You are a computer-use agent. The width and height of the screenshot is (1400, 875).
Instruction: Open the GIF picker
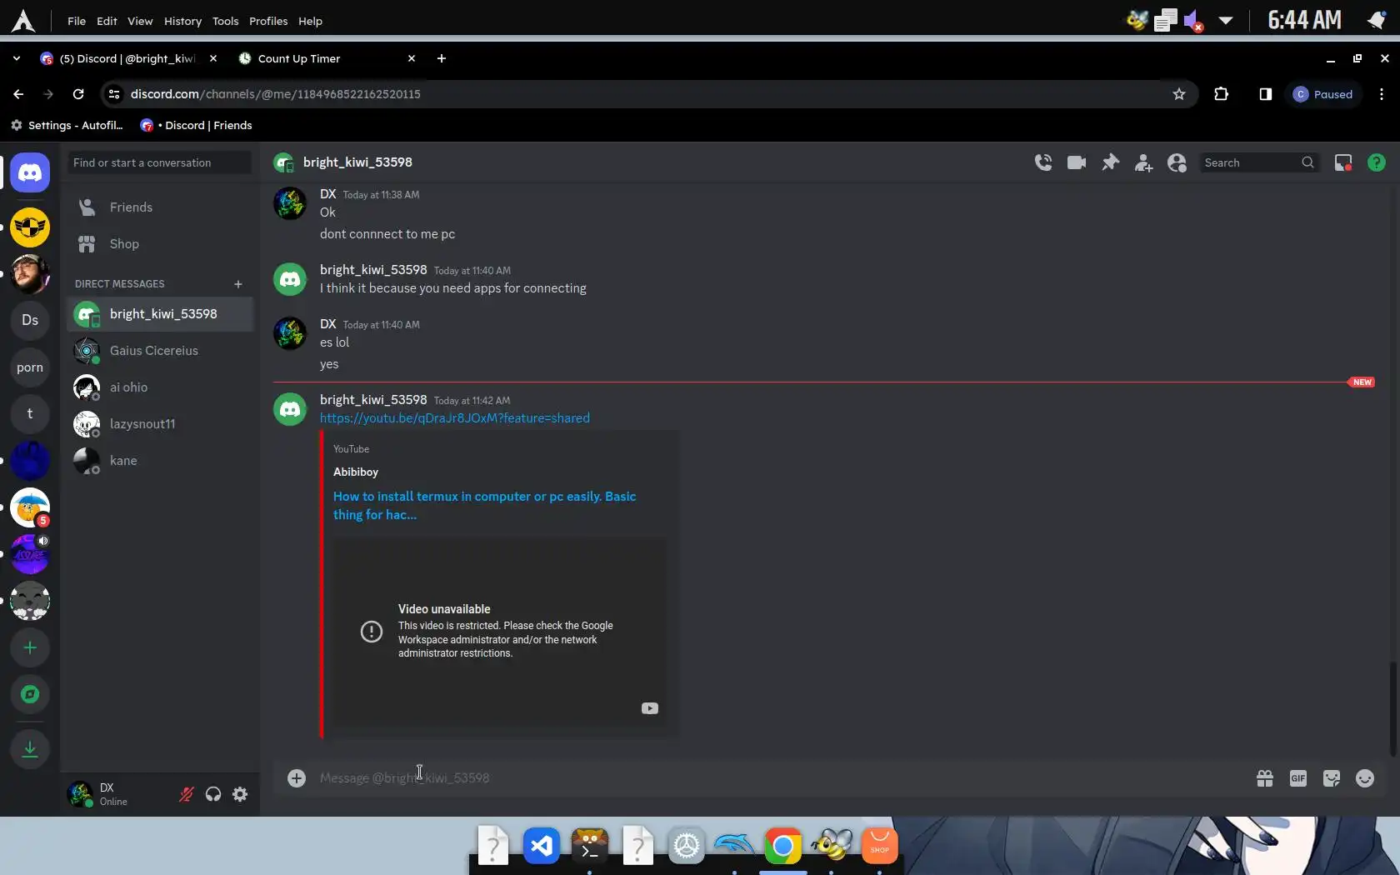tap(1298, 777)
